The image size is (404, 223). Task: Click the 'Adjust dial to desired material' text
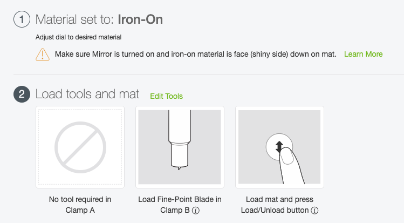coord(78,37)
